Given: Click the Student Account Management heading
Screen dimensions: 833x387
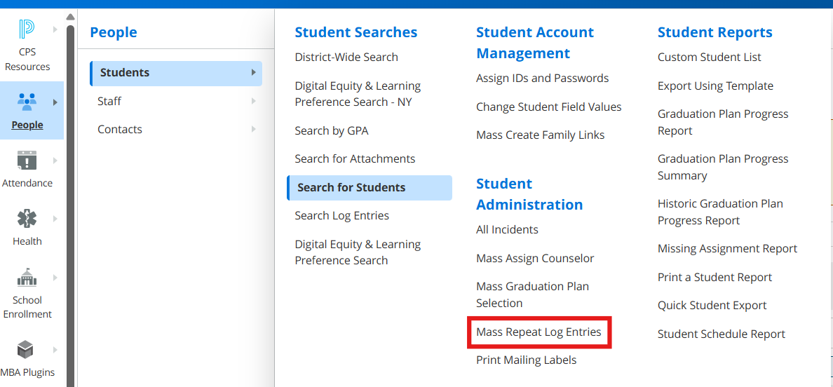Looking at the screenshot, I should 535,43.
